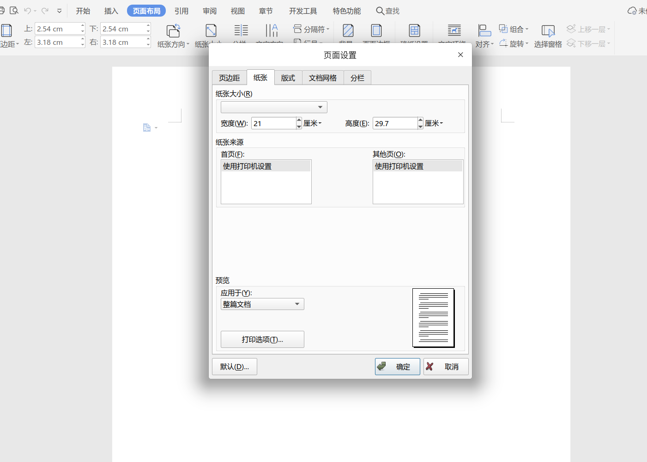Open the 纸张大小 paper size combo box

pos(274,107)
